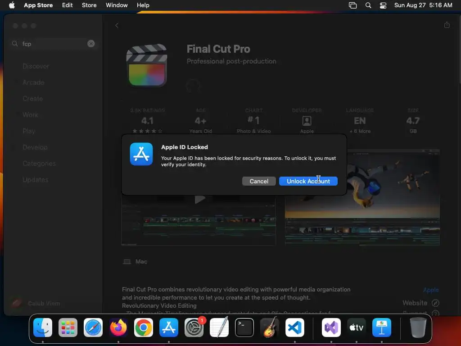This screenshot has height=346, width=461.
Task: Click the Mac platform label
Action: coord(141,262)
